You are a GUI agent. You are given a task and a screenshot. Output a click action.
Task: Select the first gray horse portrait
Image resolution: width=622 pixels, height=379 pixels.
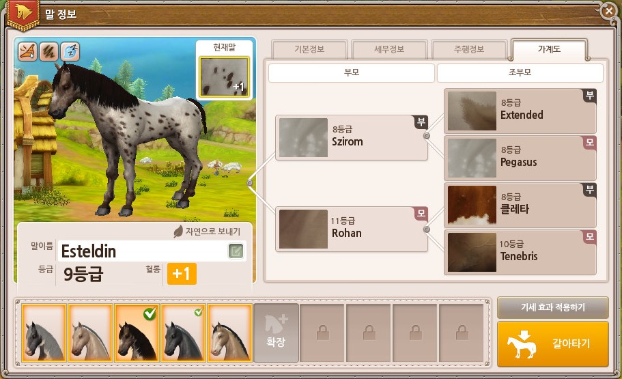point(44,333)
